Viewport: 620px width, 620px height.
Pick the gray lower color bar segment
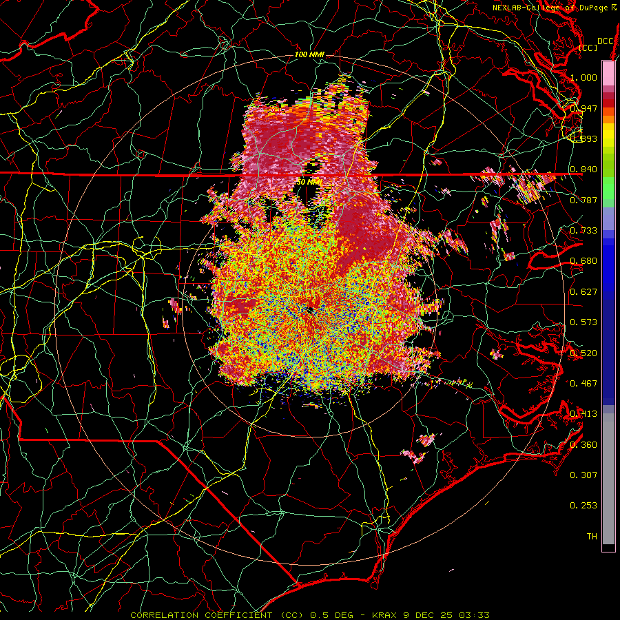pyautogui.click(x=608, y=482)
